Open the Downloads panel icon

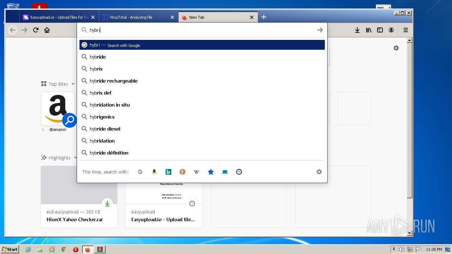pos(357,30)
